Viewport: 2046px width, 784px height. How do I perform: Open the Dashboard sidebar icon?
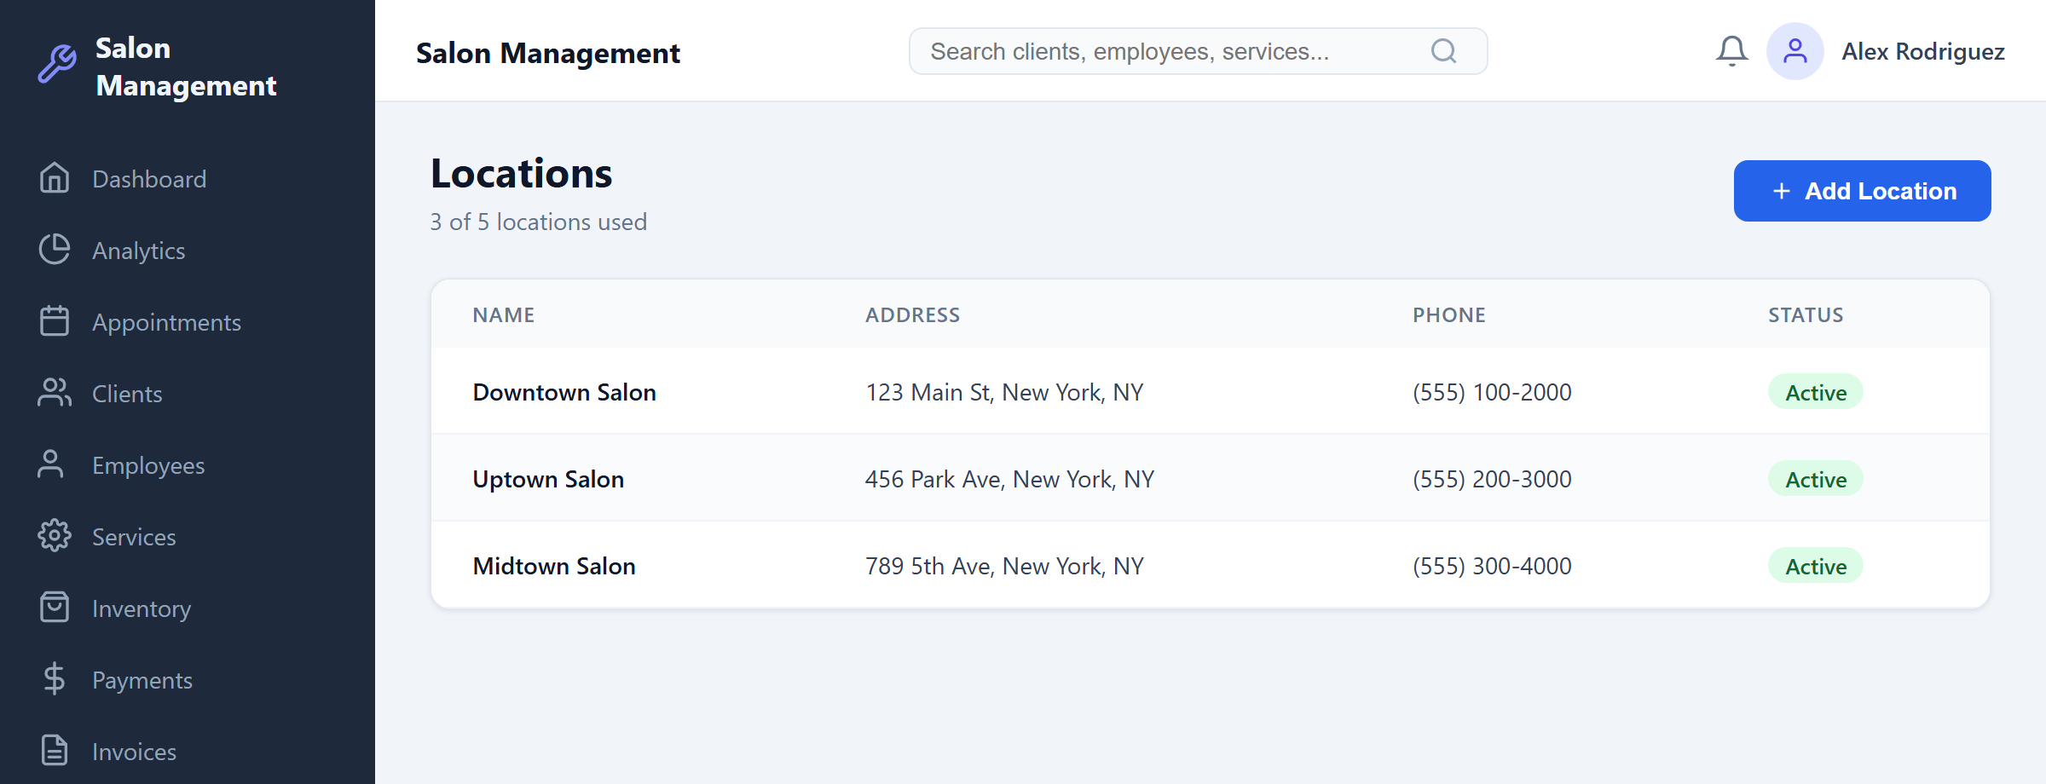click(55, 178)
